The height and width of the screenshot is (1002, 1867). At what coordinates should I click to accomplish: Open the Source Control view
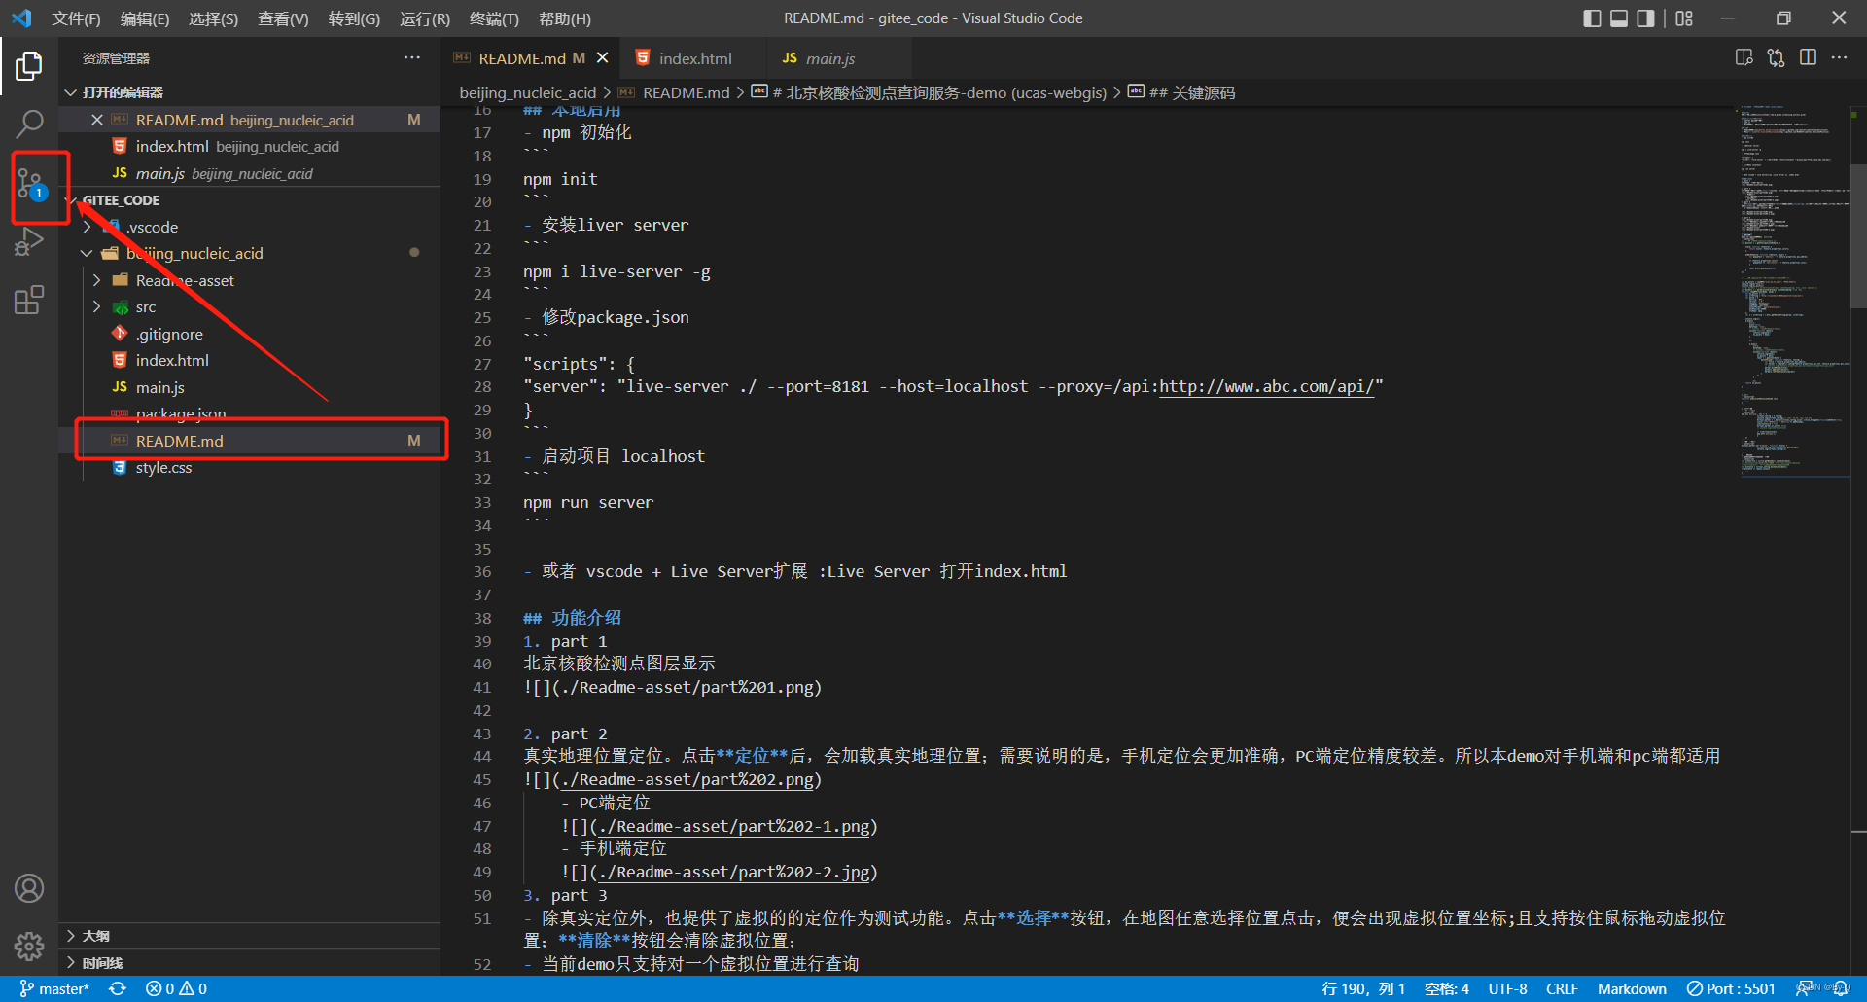point(29,182)
